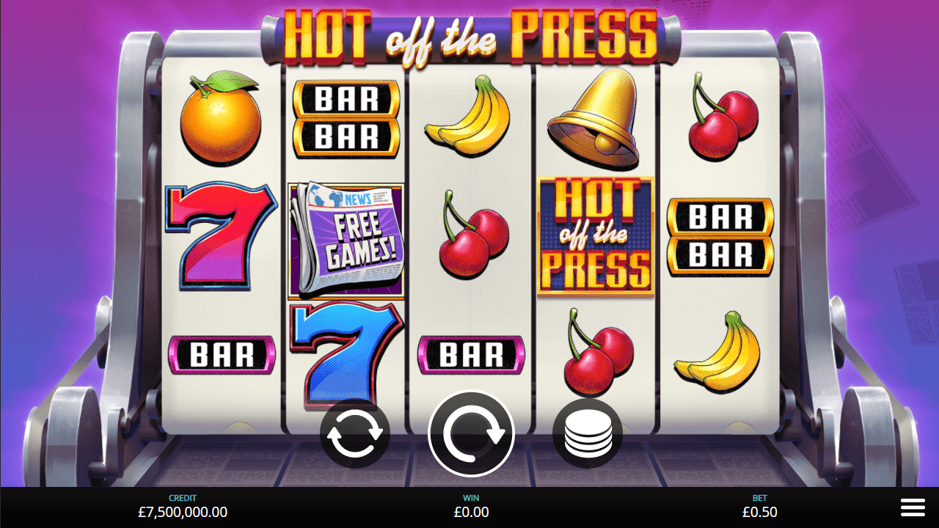This screenshot has width=939, height=528.
Task: Click the blue 7 symbol
Action: point(346,353)
